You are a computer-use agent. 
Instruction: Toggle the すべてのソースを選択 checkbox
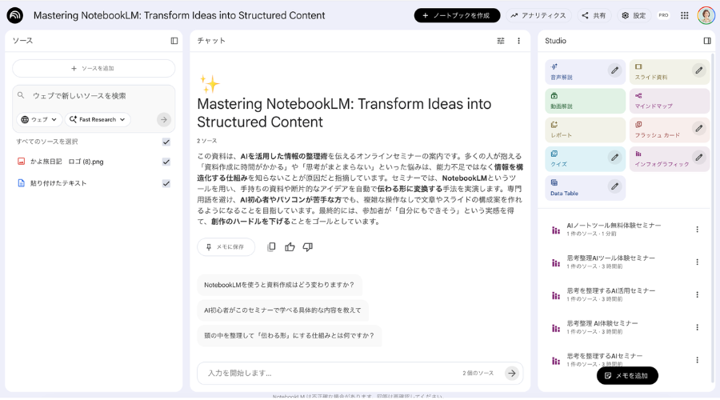point(166,142)
